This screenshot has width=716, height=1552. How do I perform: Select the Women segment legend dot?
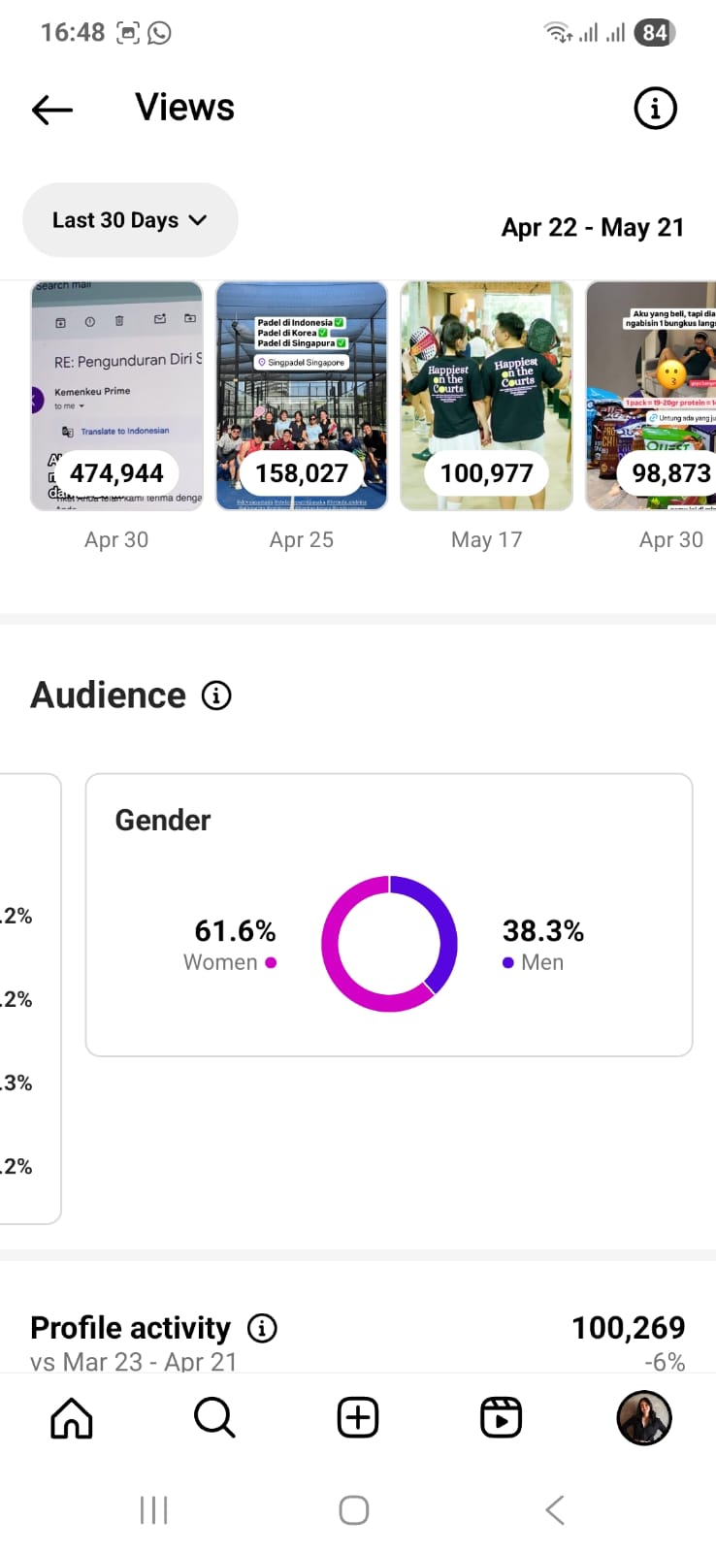271,962
